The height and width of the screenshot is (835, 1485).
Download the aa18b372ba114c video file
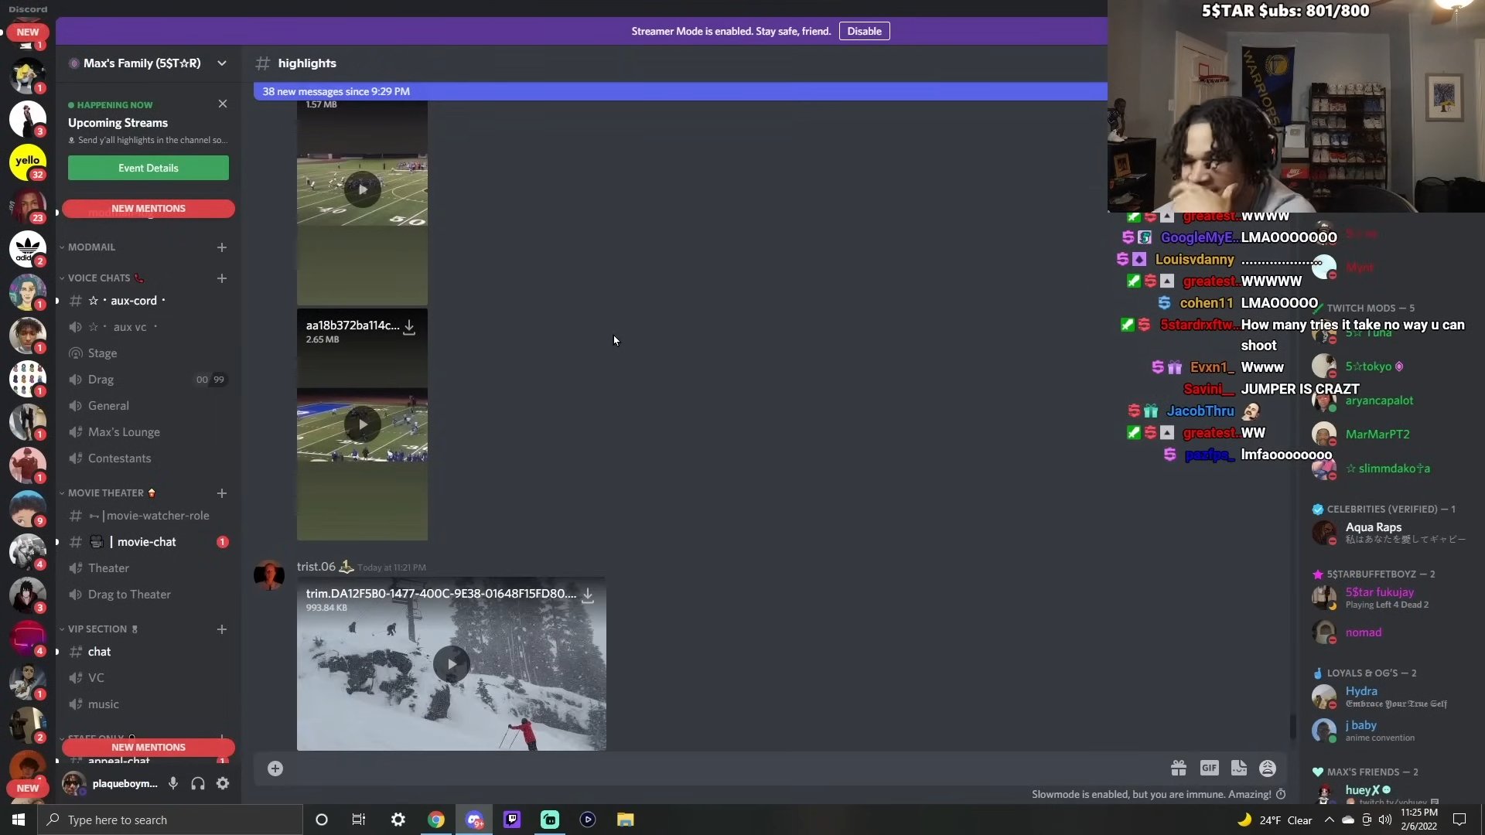click(409, 327)
